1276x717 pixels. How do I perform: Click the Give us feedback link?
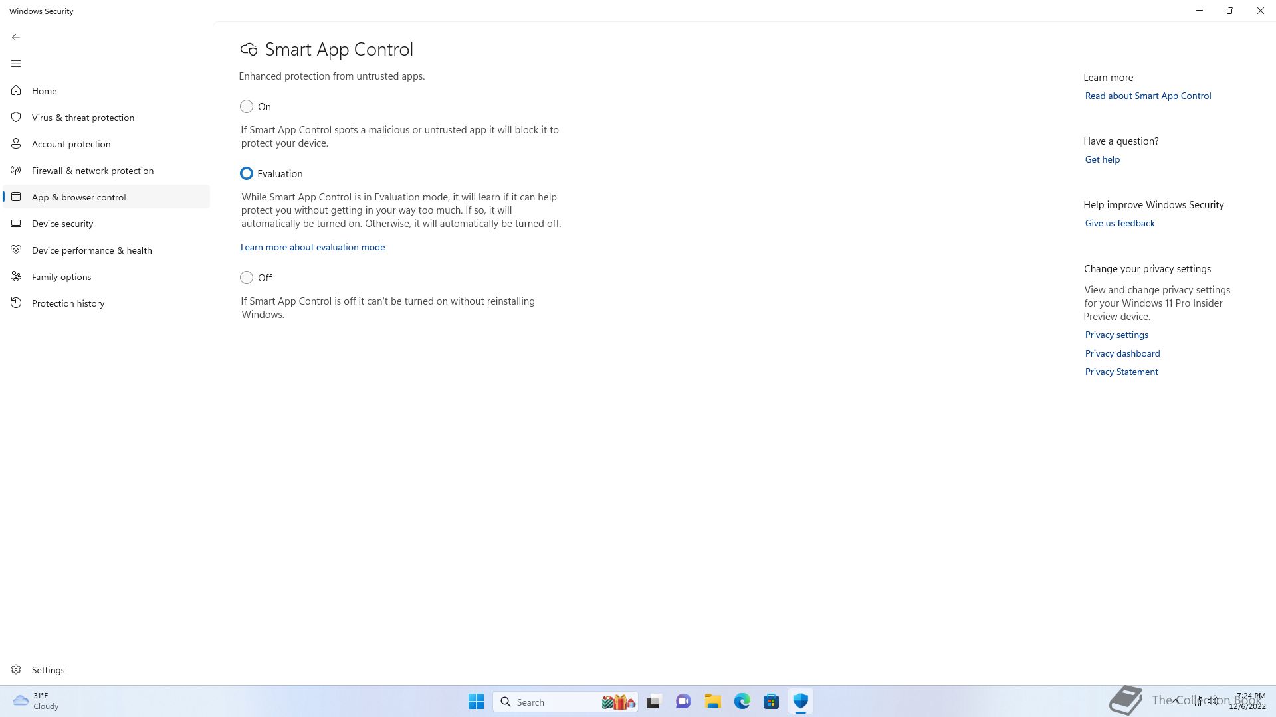1119,223
